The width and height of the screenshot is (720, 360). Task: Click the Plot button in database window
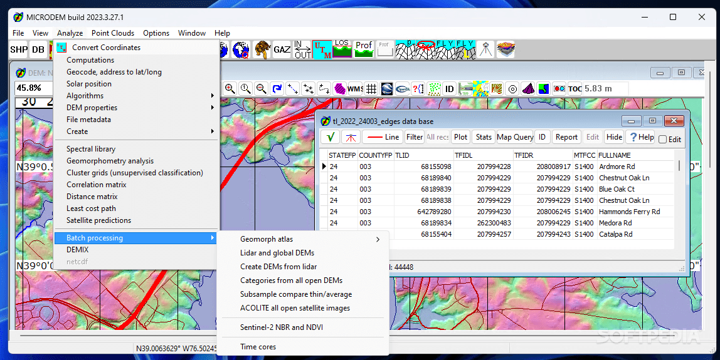coord(460,136)
